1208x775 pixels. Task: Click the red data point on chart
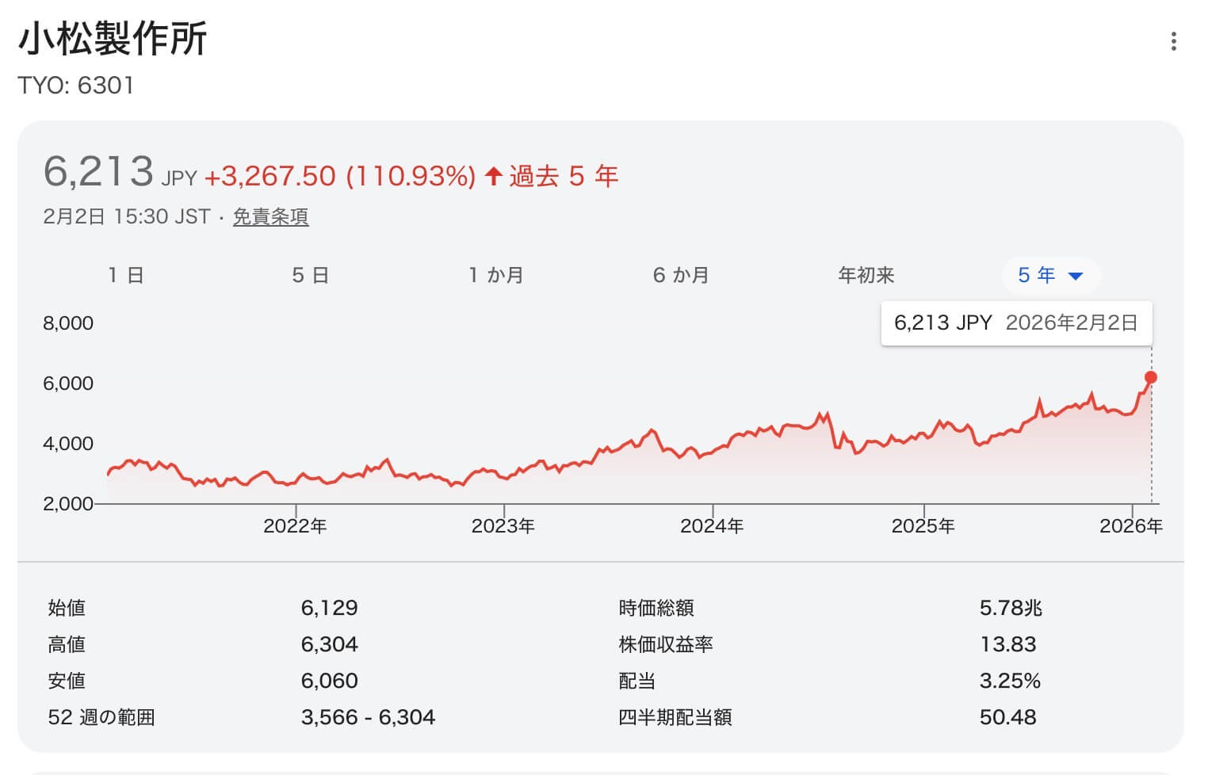[1151, 377]
